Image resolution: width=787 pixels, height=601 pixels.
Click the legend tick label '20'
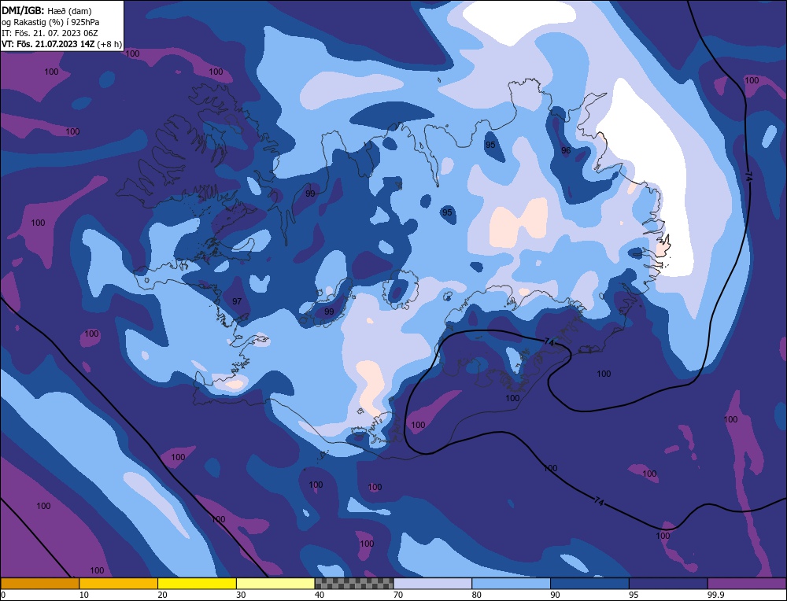click(x=162, y=595)
